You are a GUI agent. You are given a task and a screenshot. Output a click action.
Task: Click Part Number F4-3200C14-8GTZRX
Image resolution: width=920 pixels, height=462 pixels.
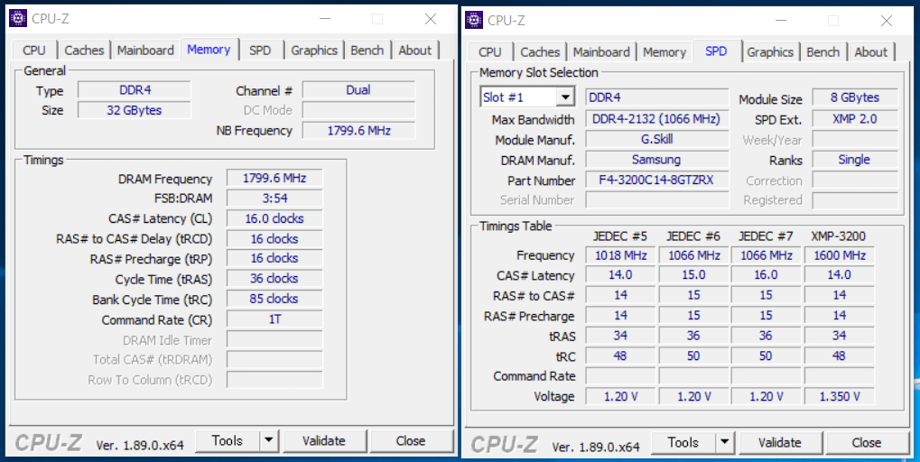click(x=657, y=180)
